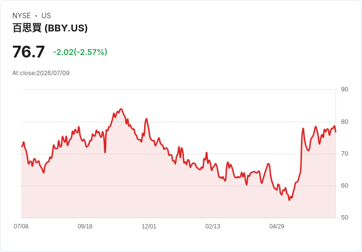The image size is (362, 252).
Task: Click the 90 y-axis price label
Action: [344, 89]
